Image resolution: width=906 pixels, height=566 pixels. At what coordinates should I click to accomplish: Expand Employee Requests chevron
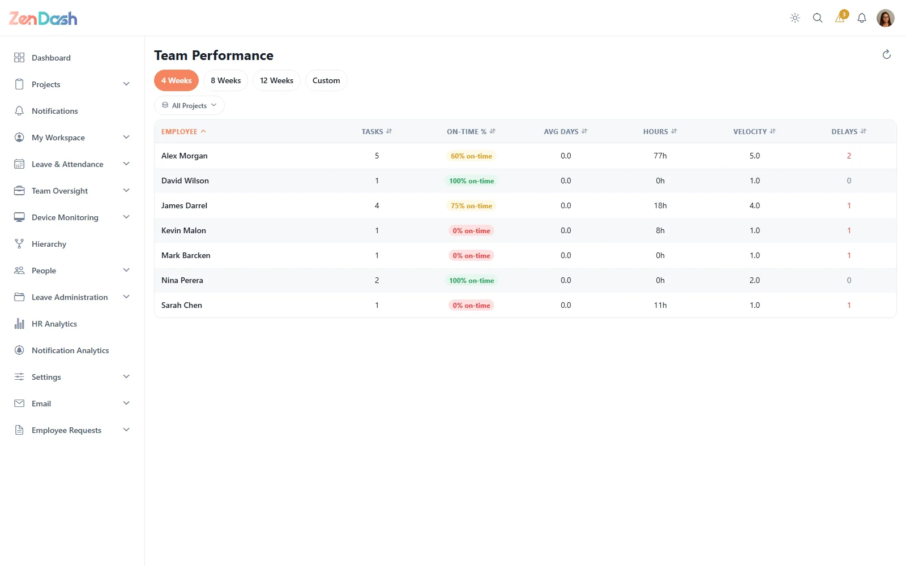pos(126,430)
